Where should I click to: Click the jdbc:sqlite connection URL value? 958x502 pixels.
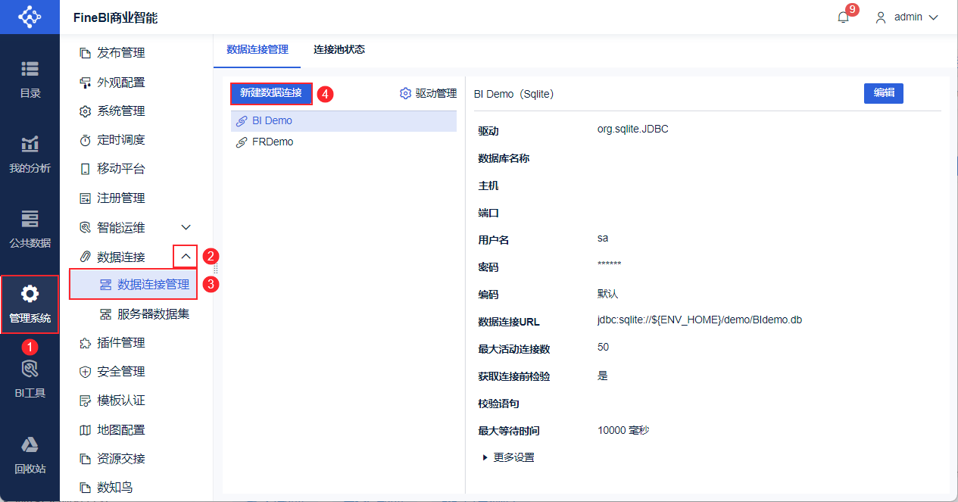click(x=699, y=320)
